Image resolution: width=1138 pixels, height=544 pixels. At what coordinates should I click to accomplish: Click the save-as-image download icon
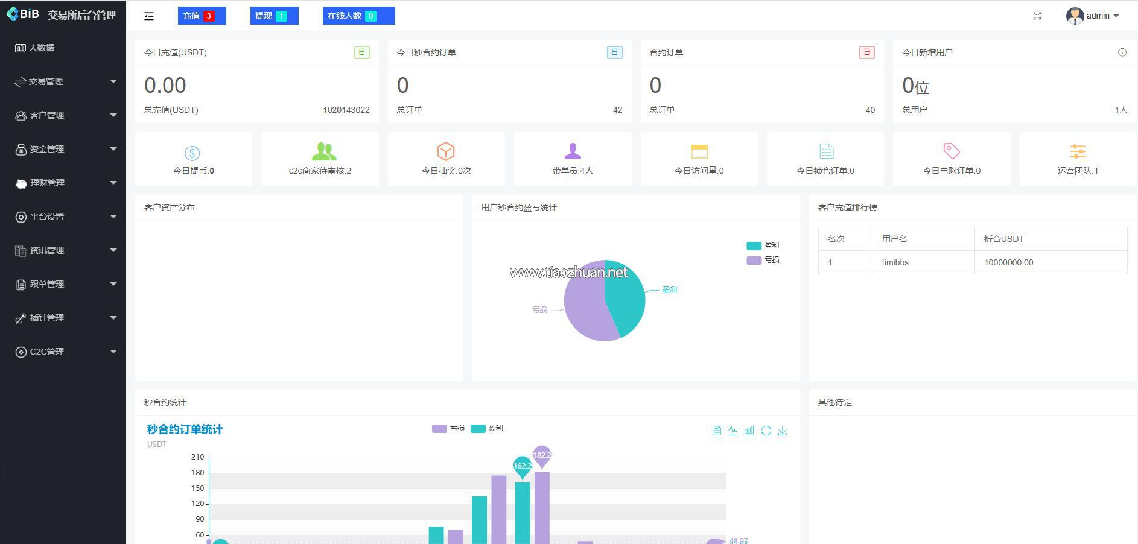[783, 431]
